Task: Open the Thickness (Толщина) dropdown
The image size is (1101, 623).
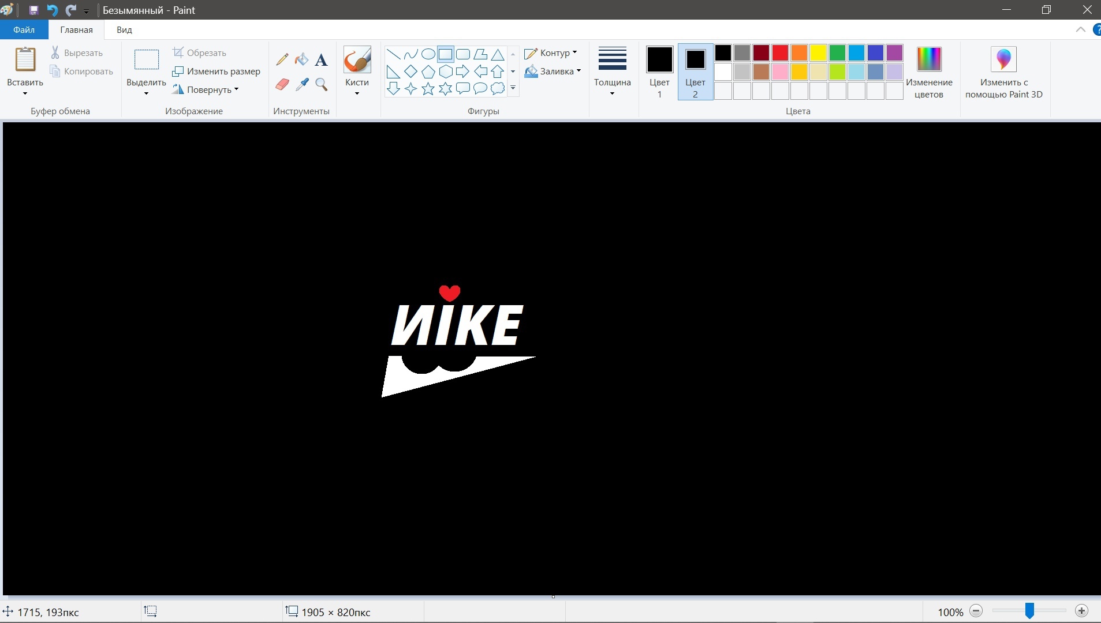Action: pyautogui.click(x=612, y=93)
